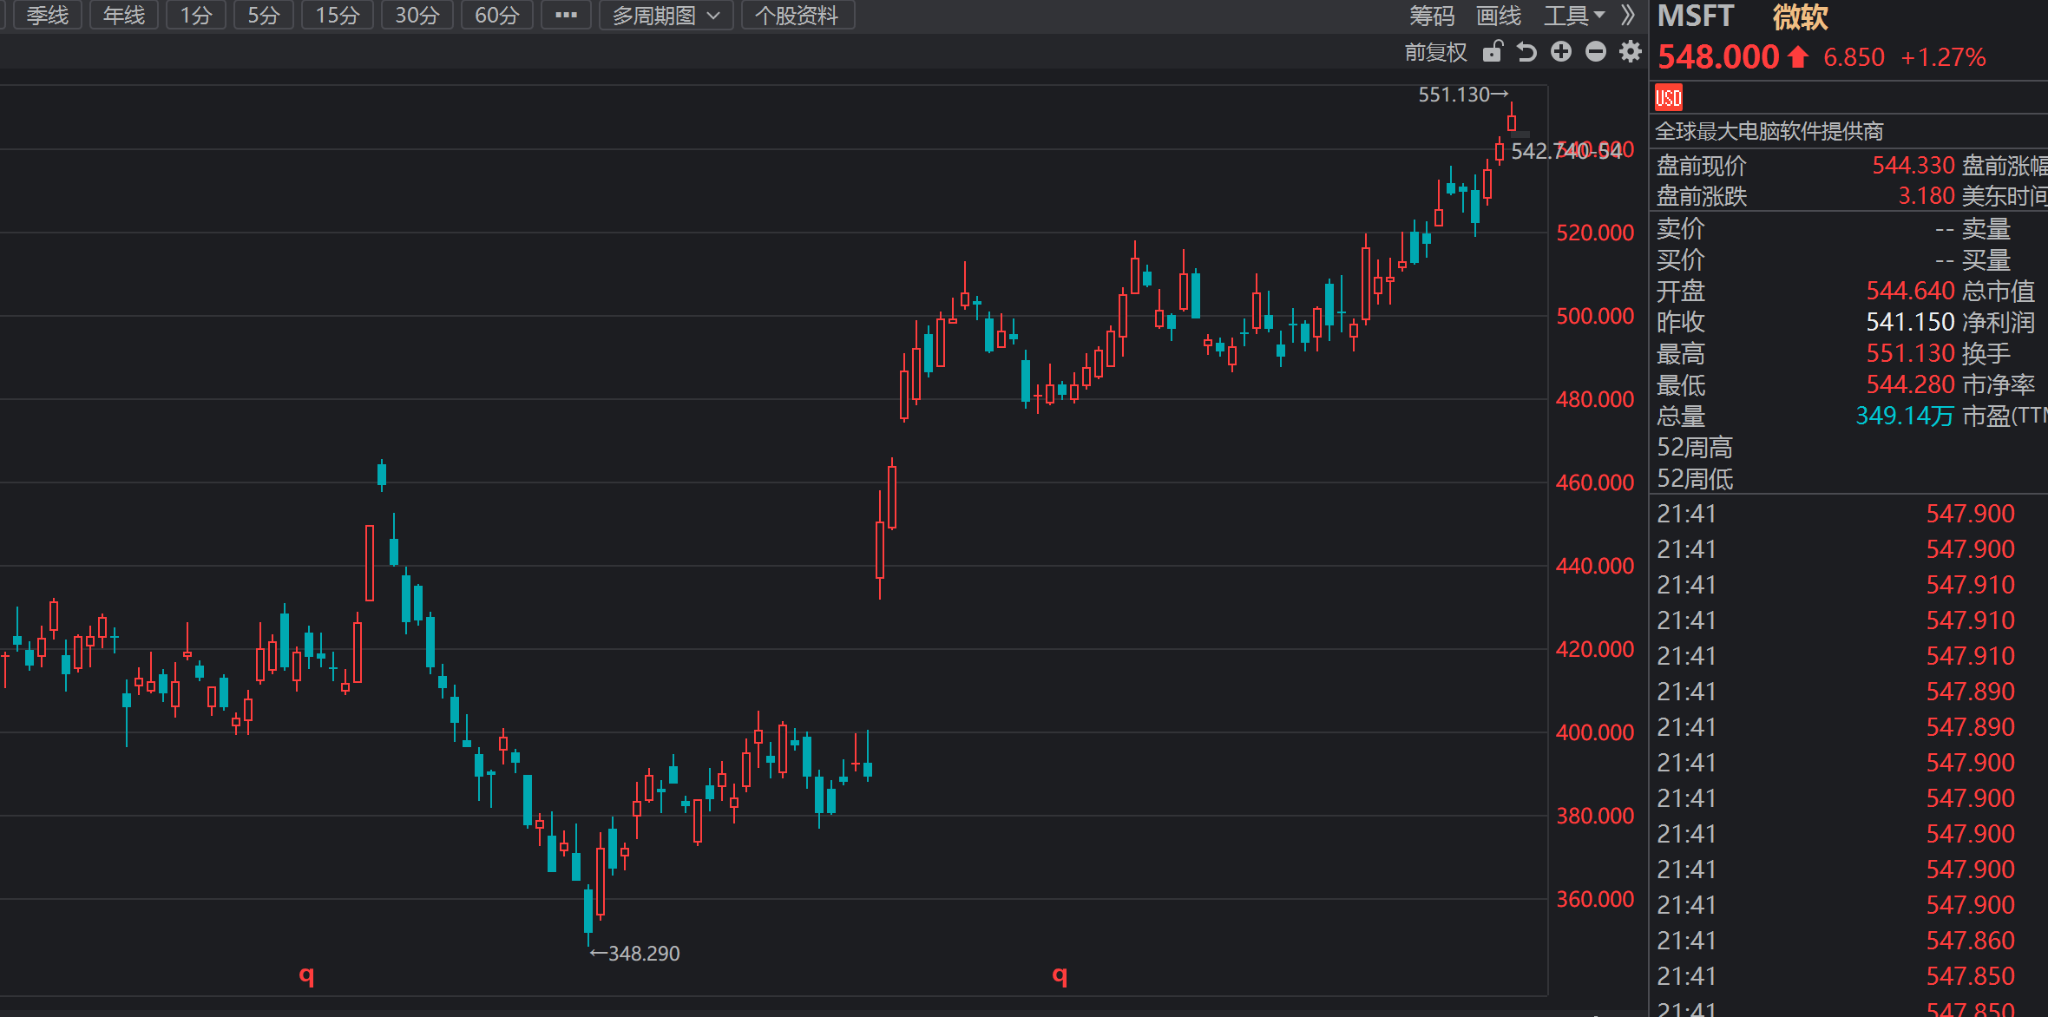Viewport: 2048px width, 1017px height.
Task: Select the 15分 period tab
Action: 338,16
